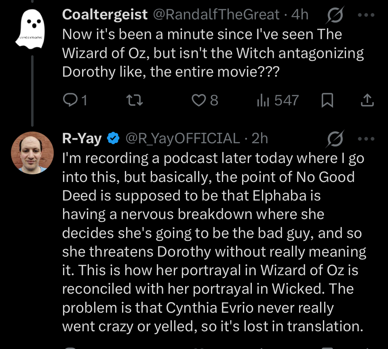Click the Grok icon on R-Yay's tweet
The height and width of the screenshot is (349, 388).
click(x=334, y=139)
